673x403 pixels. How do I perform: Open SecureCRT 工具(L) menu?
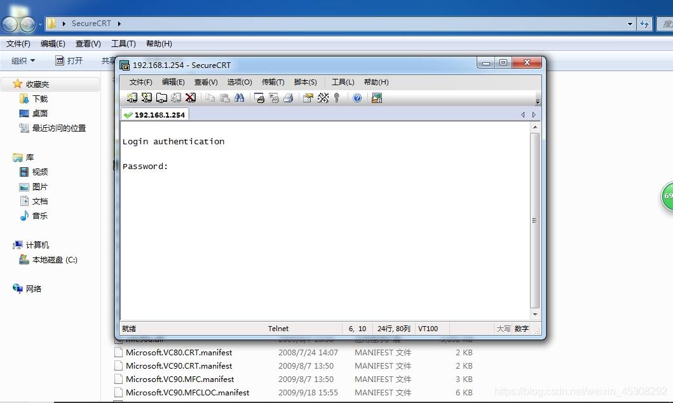click(343, 82)
